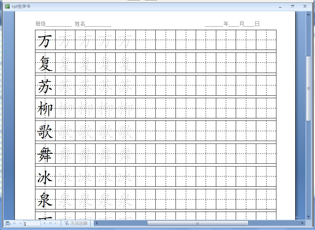Click the bold character 万 in first row
This screenshot has width=315, height=230.
coord(45,41)
